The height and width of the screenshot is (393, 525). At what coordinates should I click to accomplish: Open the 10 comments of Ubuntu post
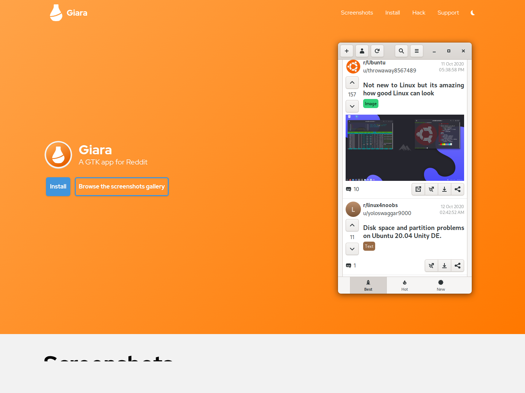(353, 189)
